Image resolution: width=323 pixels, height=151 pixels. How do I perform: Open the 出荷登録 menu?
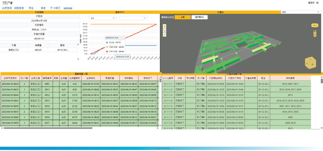[x=7, y=8]
